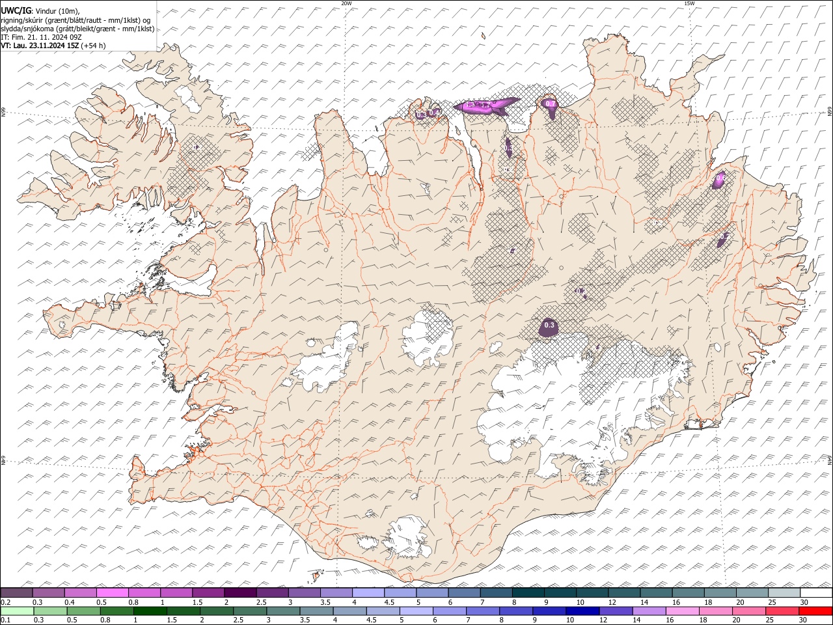This screenshot has width=833, height=625.
Task: Click the '4.5' value label under the upper legend row
Action: point(389,602)
